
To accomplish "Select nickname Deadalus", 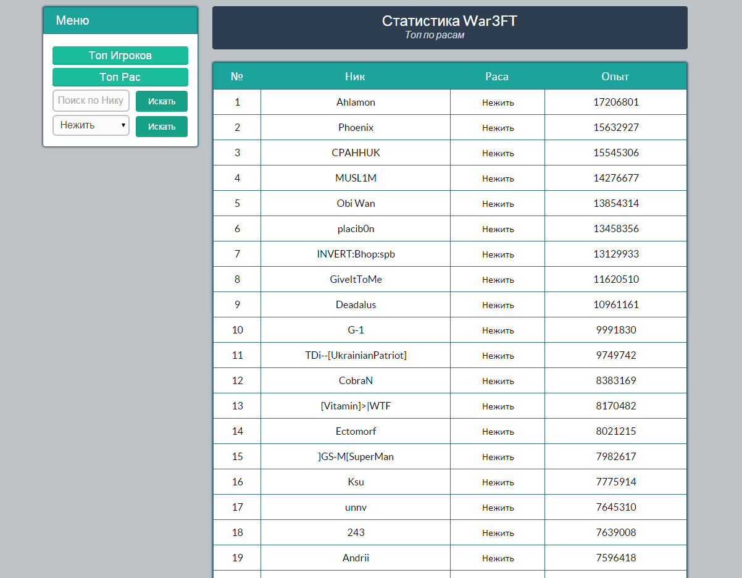I will (x=356, y=305).
